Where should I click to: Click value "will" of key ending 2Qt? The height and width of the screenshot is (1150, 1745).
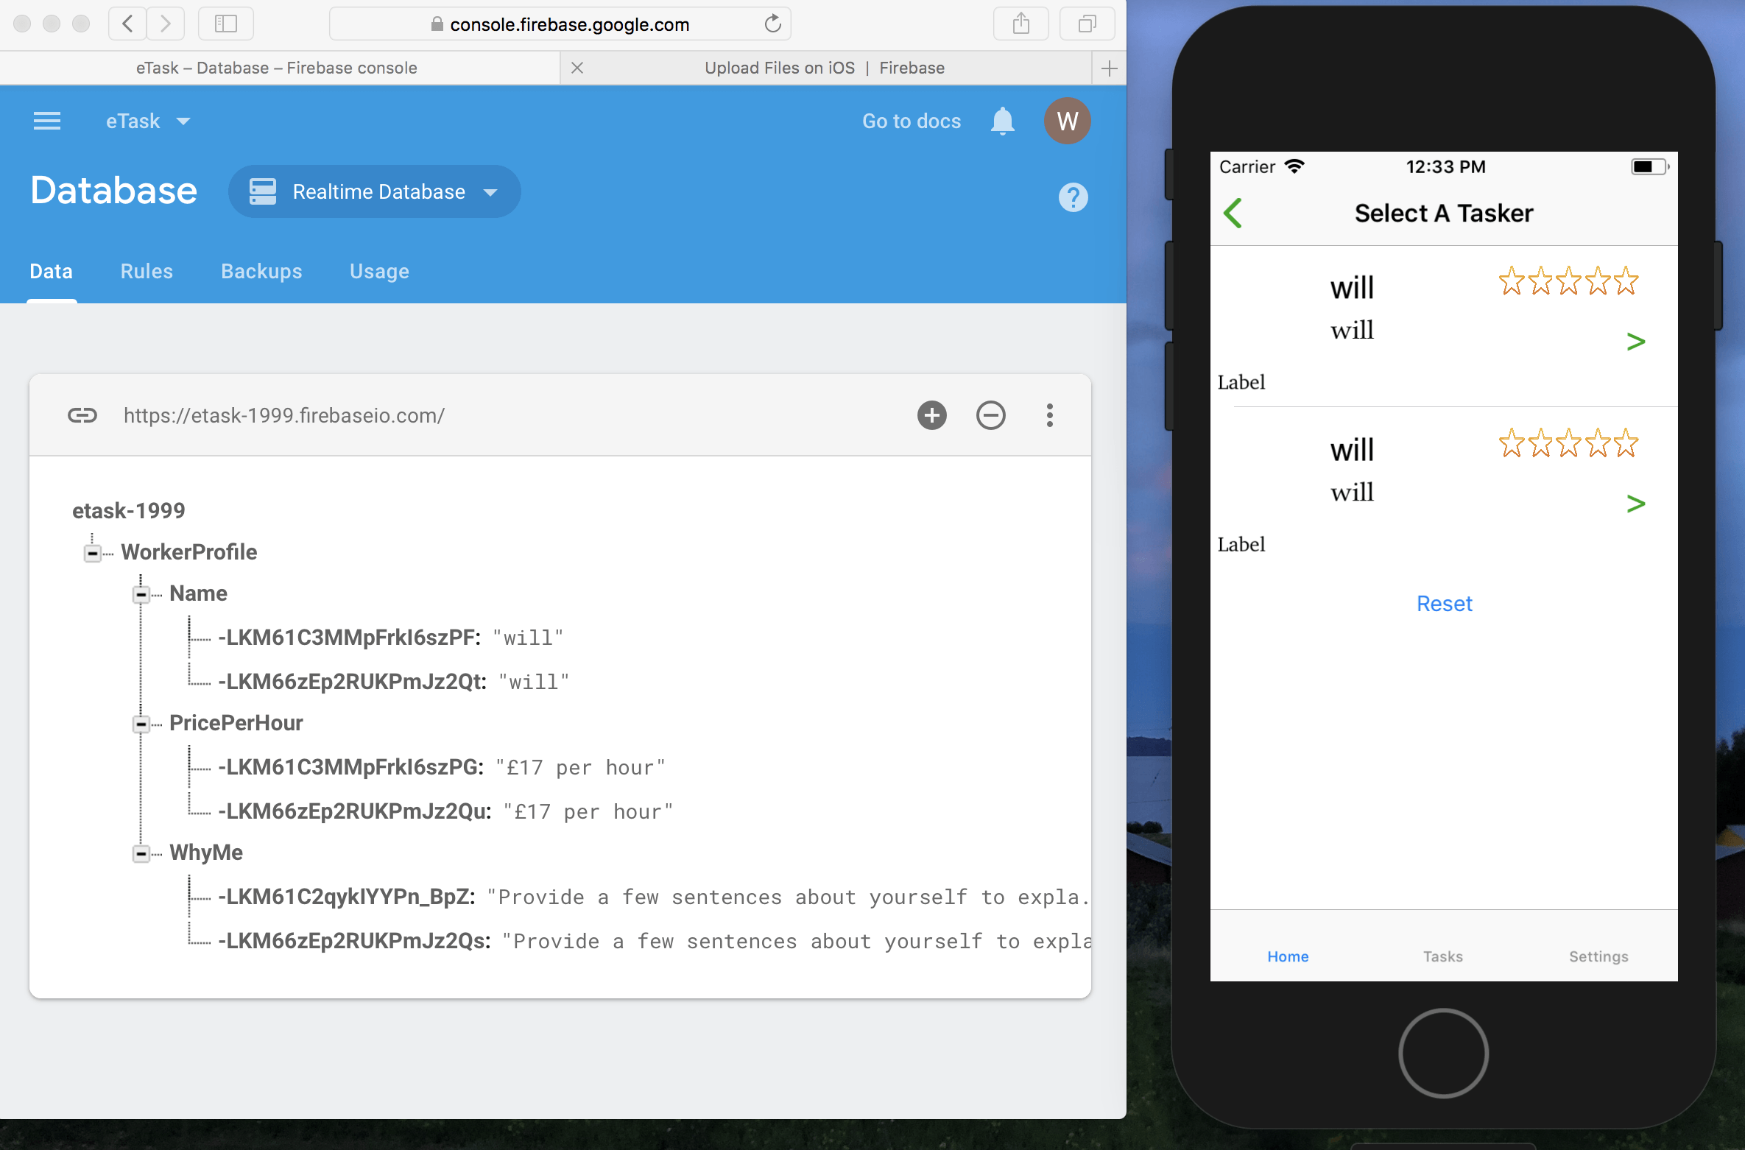534,682
